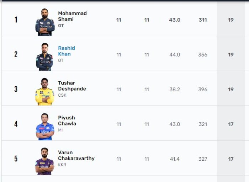The width and height of the screenshot is (249, 182).
Task: Click Piyush Chawla's 17 wickets value
Action: [x=231, y=124]
